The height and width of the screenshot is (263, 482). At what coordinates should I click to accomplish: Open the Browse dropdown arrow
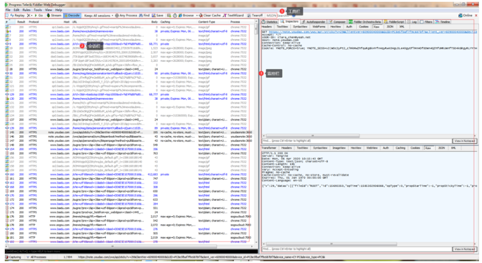[196, 15]
